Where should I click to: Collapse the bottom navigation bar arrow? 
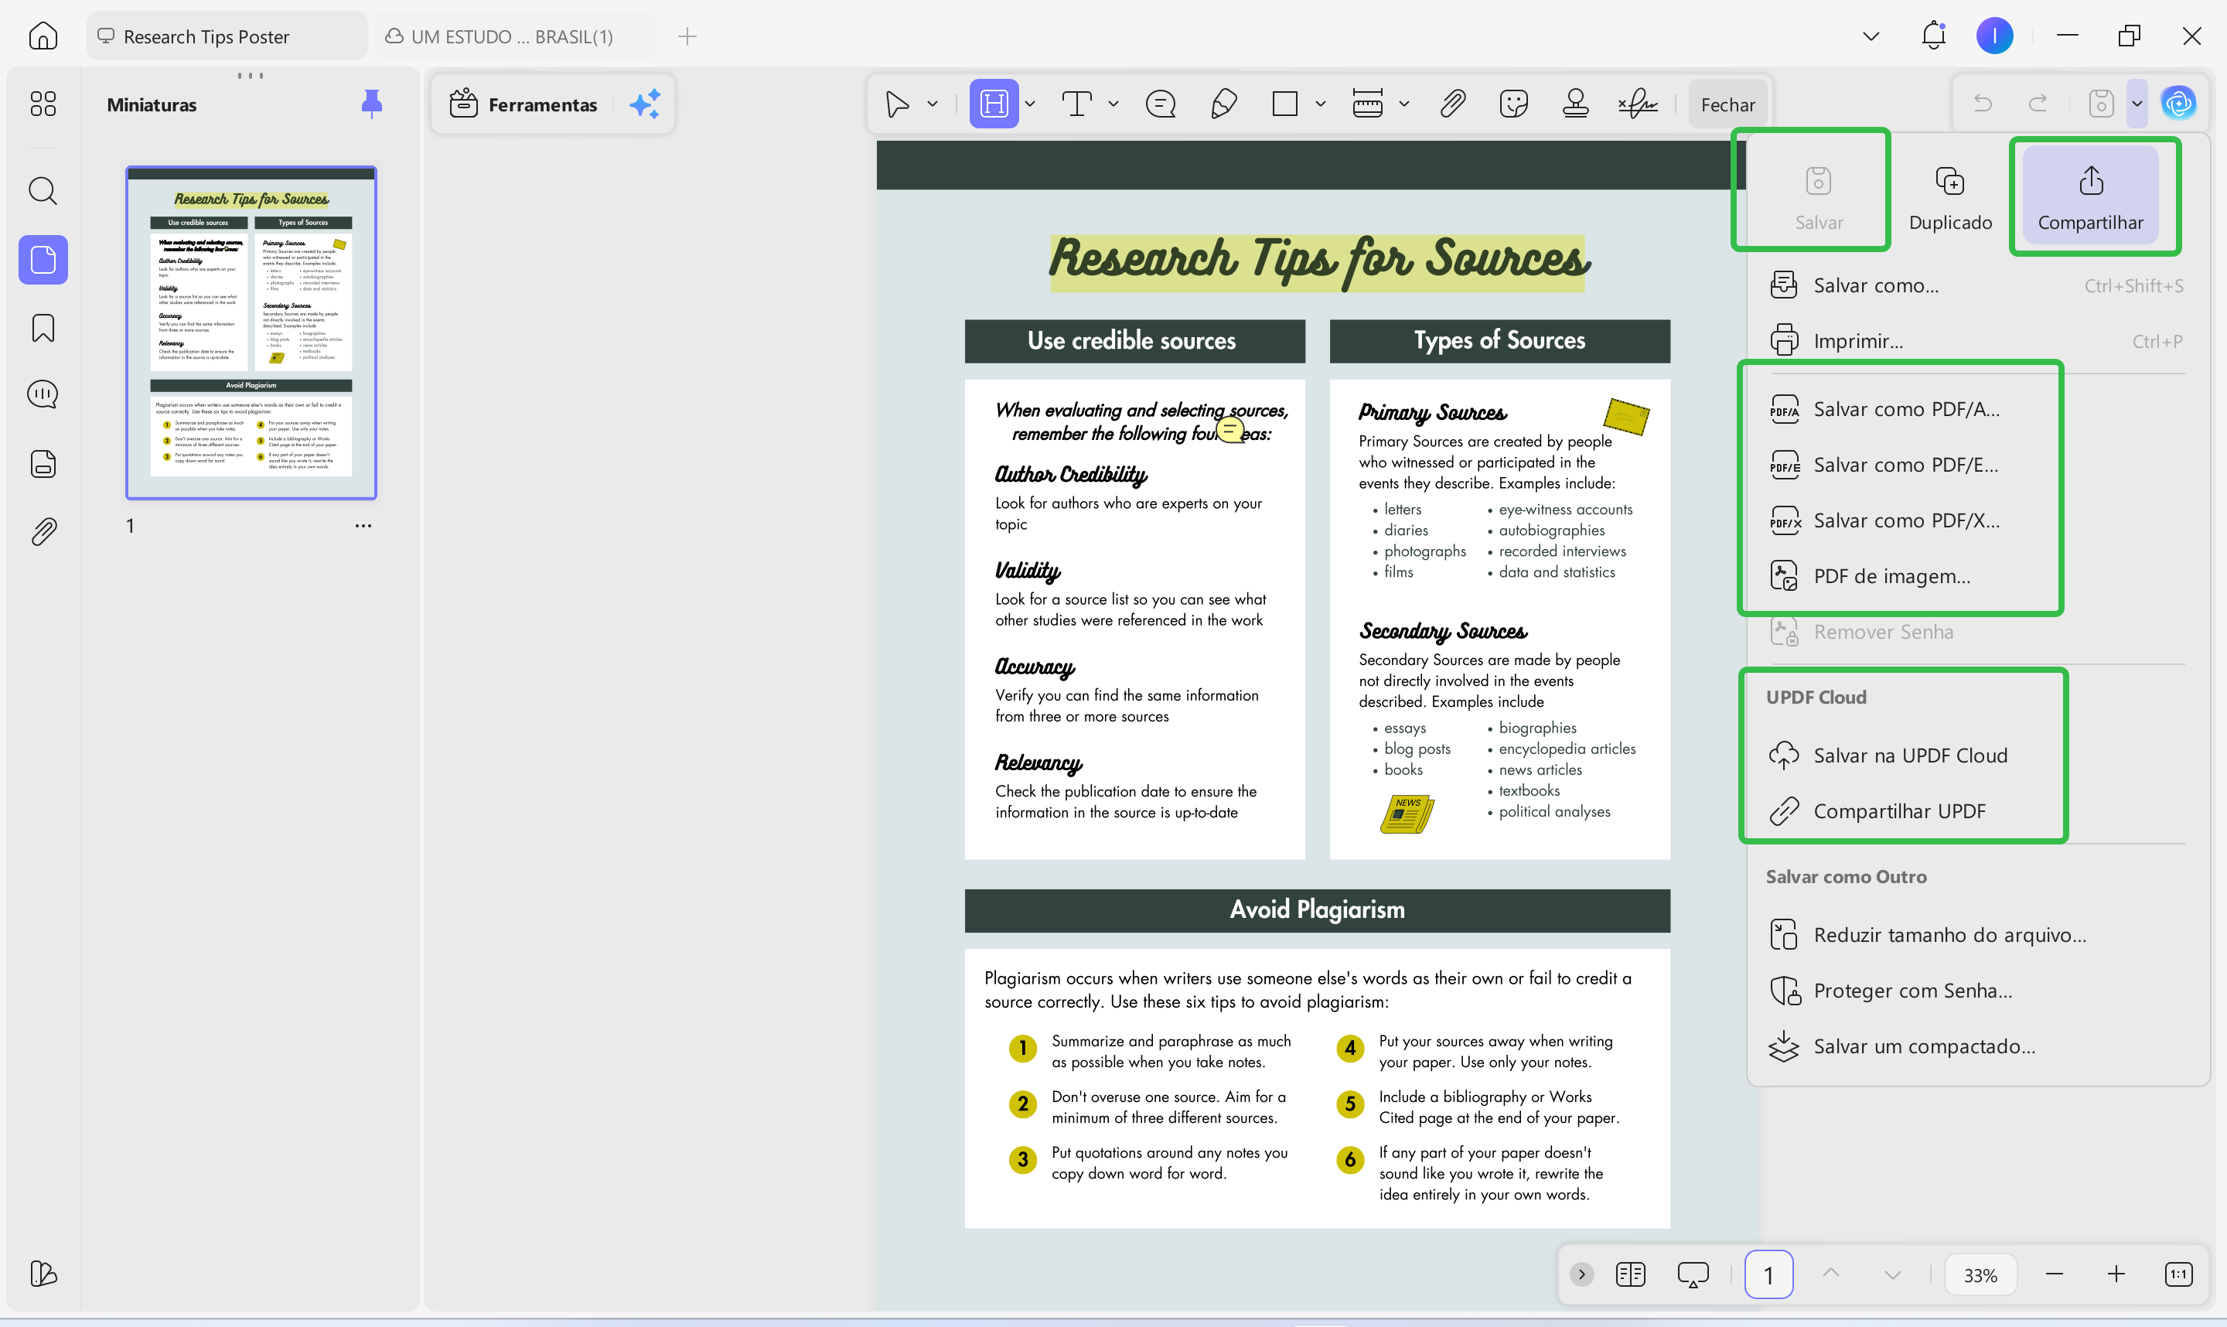pos(1581,1274)
